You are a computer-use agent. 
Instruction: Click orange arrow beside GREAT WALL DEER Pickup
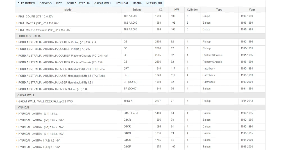(x=17, y=101)
